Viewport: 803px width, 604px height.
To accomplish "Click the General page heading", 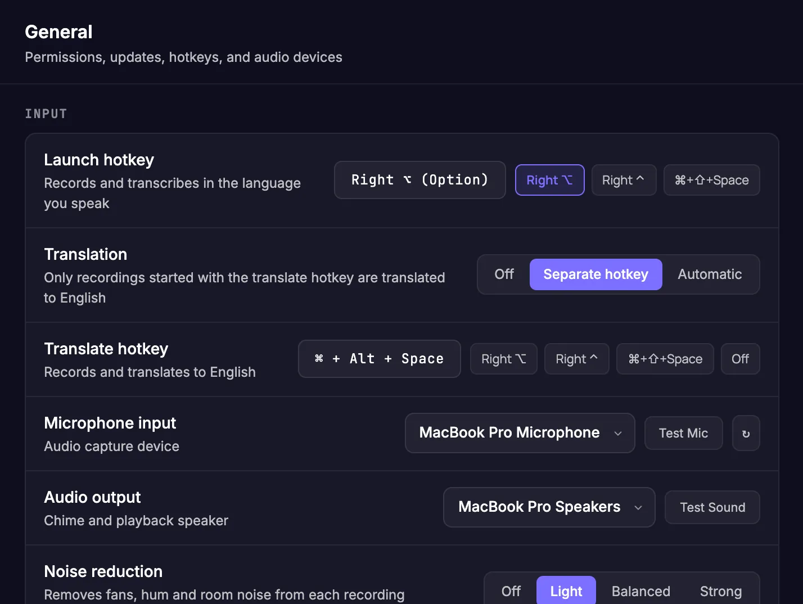I will pos(58,32).
